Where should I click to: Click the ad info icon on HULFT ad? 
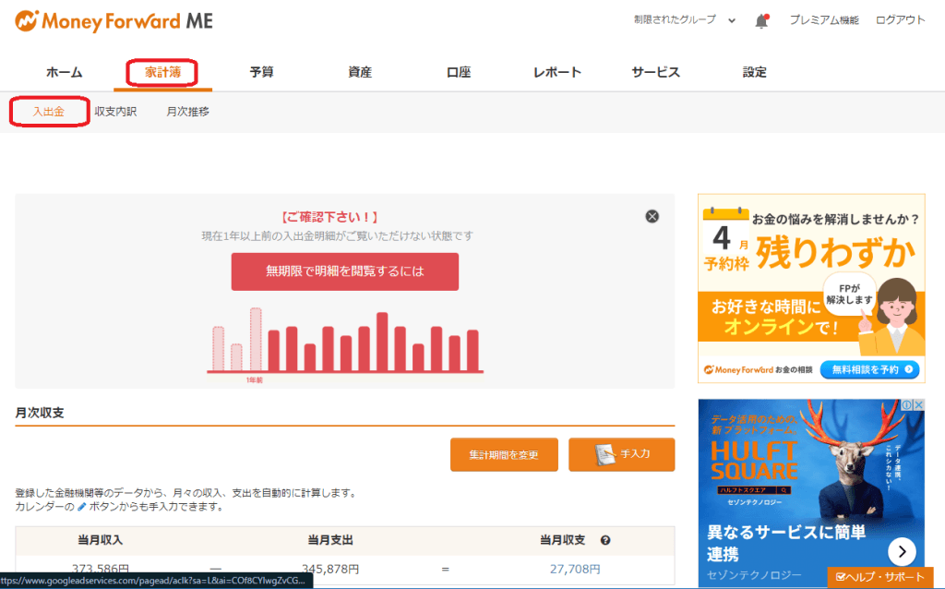pyautogui.click(x=906, y=406)
